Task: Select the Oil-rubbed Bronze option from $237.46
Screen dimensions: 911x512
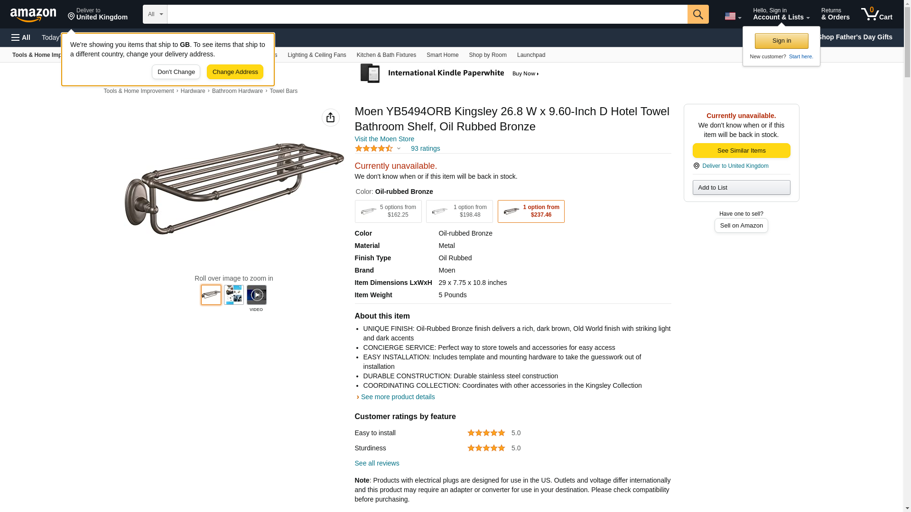Action: 530,211
